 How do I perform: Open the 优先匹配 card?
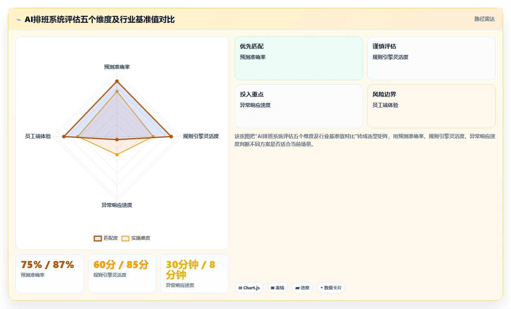[299, 58]
